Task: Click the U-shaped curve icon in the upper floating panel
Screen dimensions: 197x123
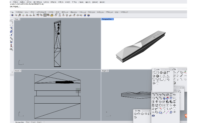Action: tap(165, 80)
